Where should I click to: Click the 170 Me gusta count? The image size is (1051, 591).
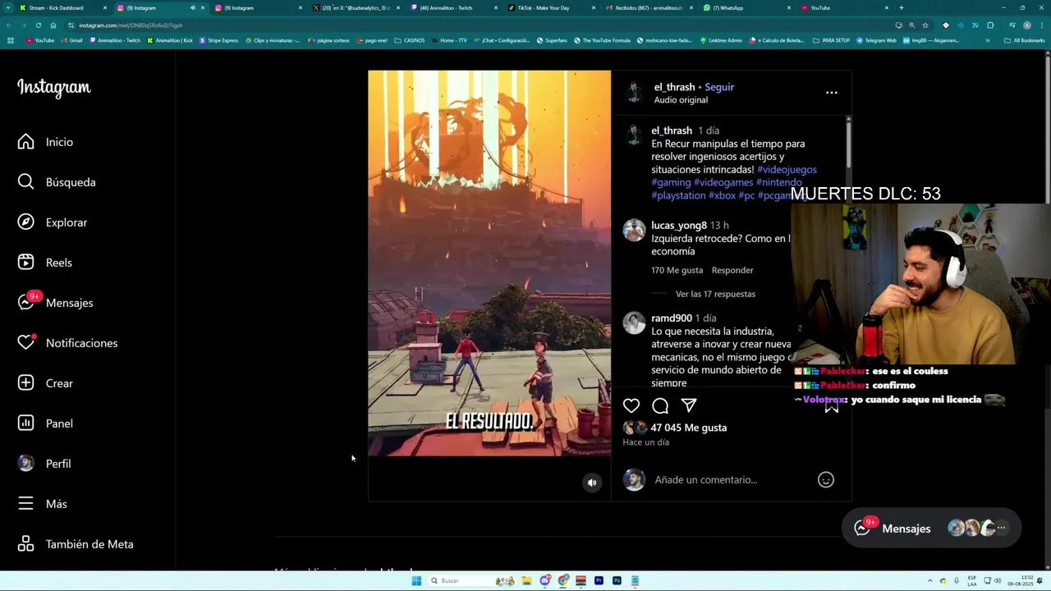(677, 270)
